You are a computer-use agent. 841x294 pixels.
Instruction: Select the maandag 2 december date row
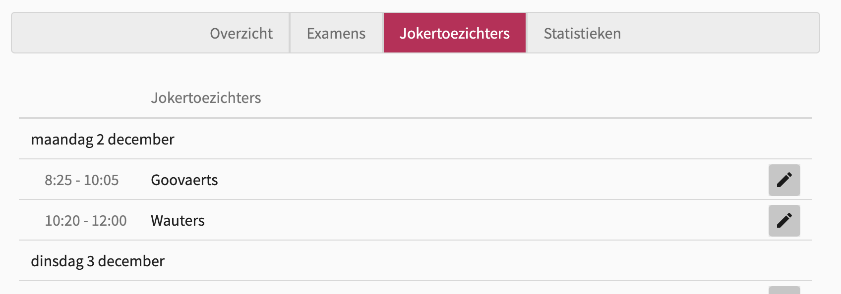pyautogui.click(x=103, y=140)
